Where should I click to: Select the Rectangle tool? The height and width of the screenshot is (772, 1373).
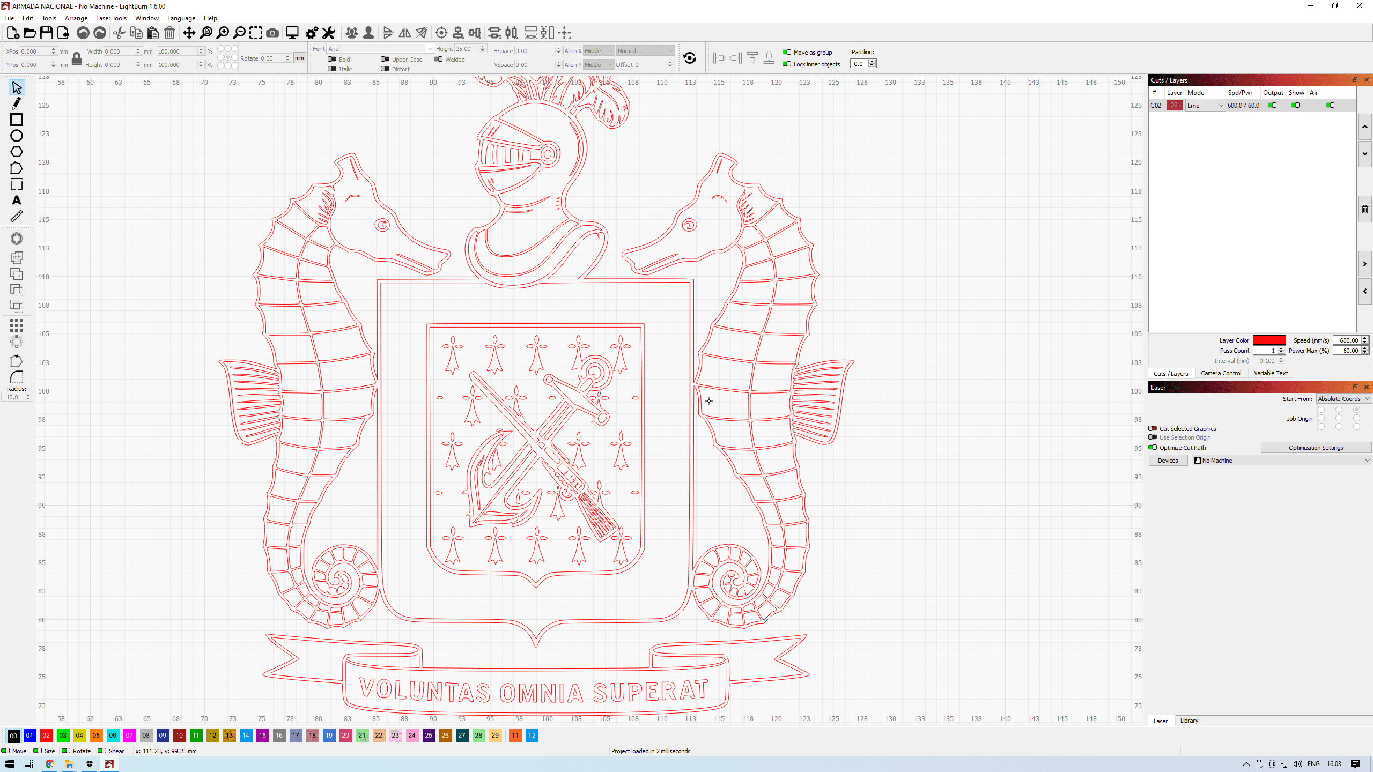tap(17, 120)
